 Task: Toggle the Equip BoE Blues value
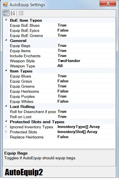tap(62, 25)
